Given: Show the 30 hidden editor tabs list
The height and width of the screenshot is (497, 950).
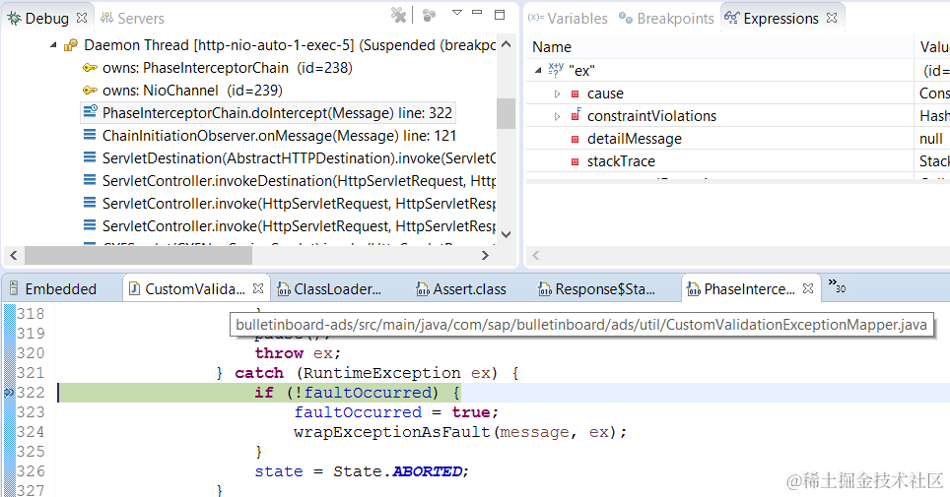Looking at the screenshot, I should click(837, 285).
